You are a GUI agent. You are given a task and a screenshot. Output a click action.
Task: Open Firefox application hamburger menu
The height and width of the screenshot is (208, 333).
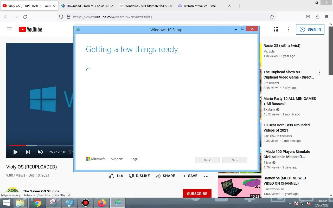click(x=327, y=17)
